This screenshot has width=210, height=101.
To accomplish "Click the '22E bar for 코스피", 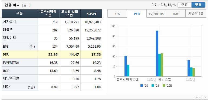I will point(193,72).
